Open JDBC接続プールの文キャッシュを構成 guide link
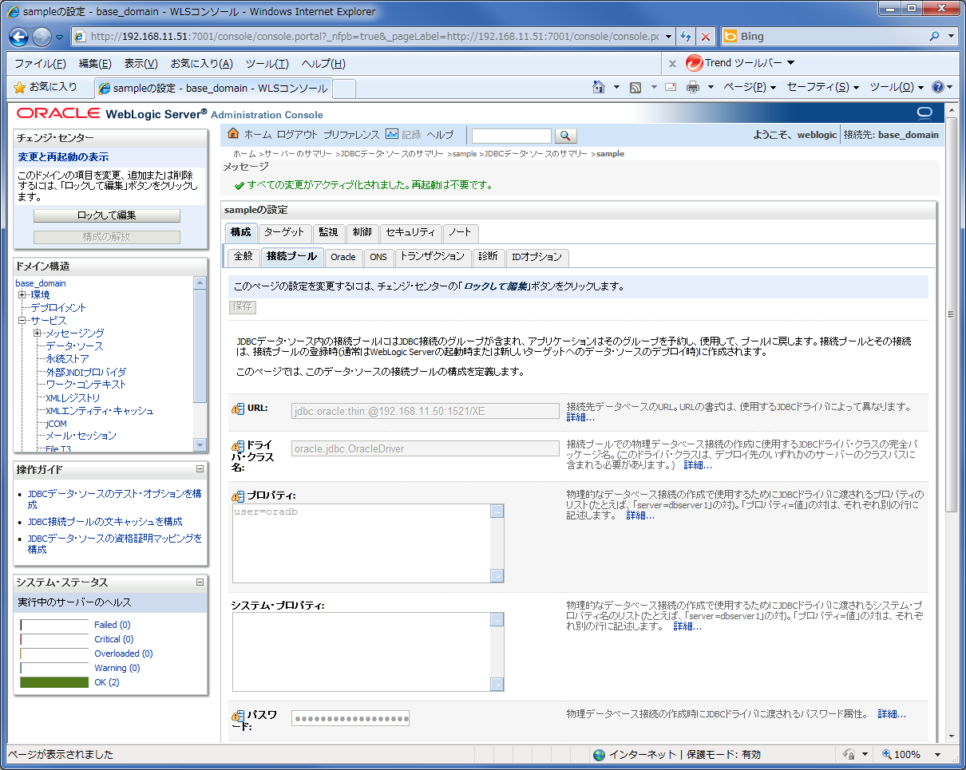This screenshot has width=966, height=770. (x=105, y=522)
